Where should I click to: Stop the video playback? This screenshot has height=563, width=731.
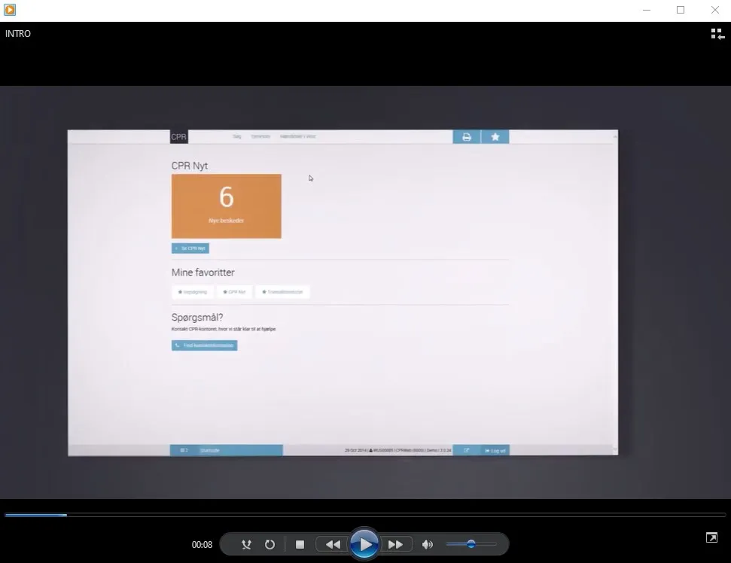300,544
